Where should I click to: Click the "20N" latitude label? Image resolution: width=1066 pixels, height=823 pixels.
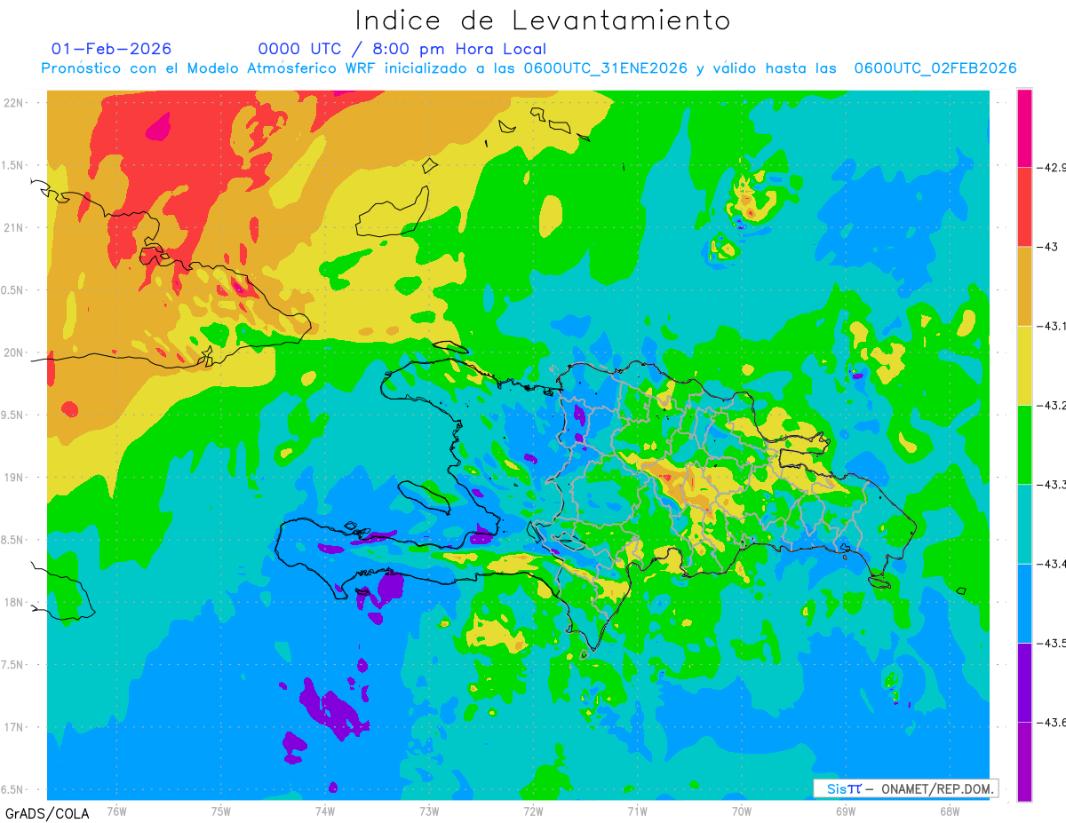13,352
